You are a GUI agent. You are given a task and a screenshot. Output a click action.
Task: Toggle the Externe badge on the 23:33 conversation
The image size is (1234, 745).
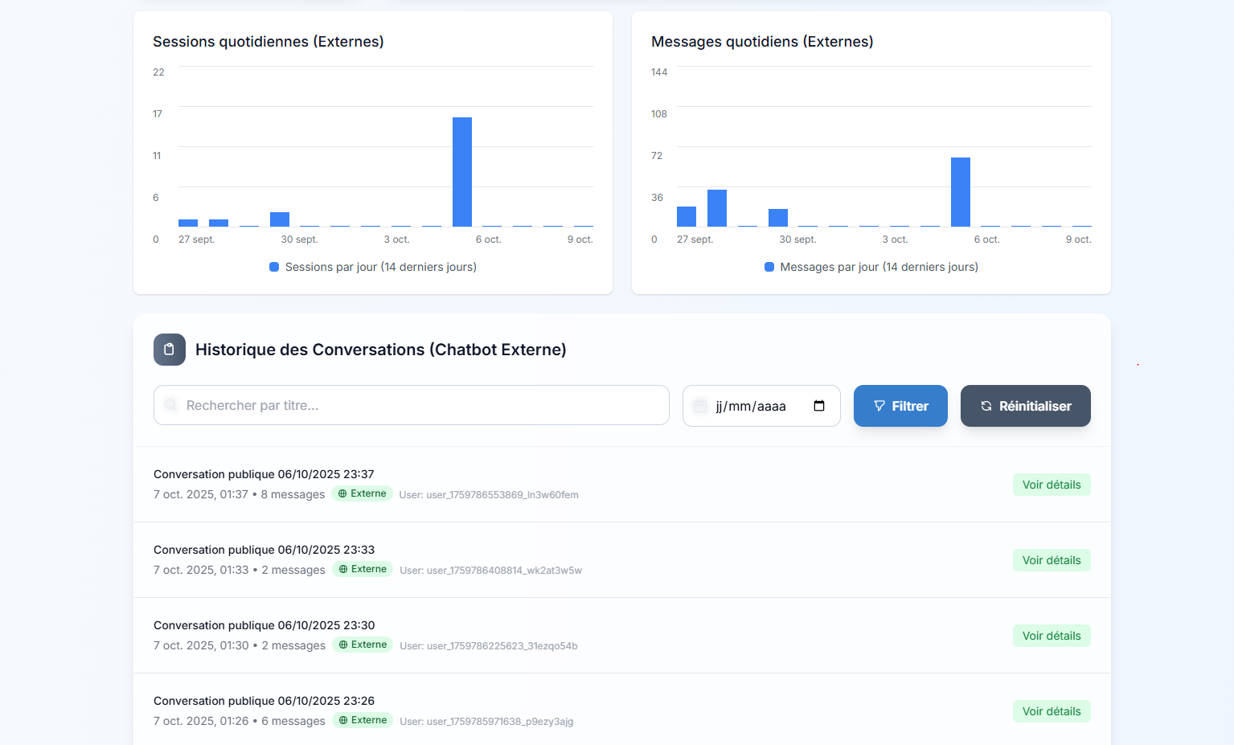click(362, 568)
